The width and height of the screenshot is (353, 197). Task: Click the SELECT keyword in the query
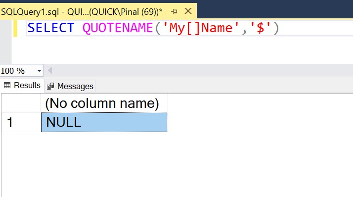point(51,28)
